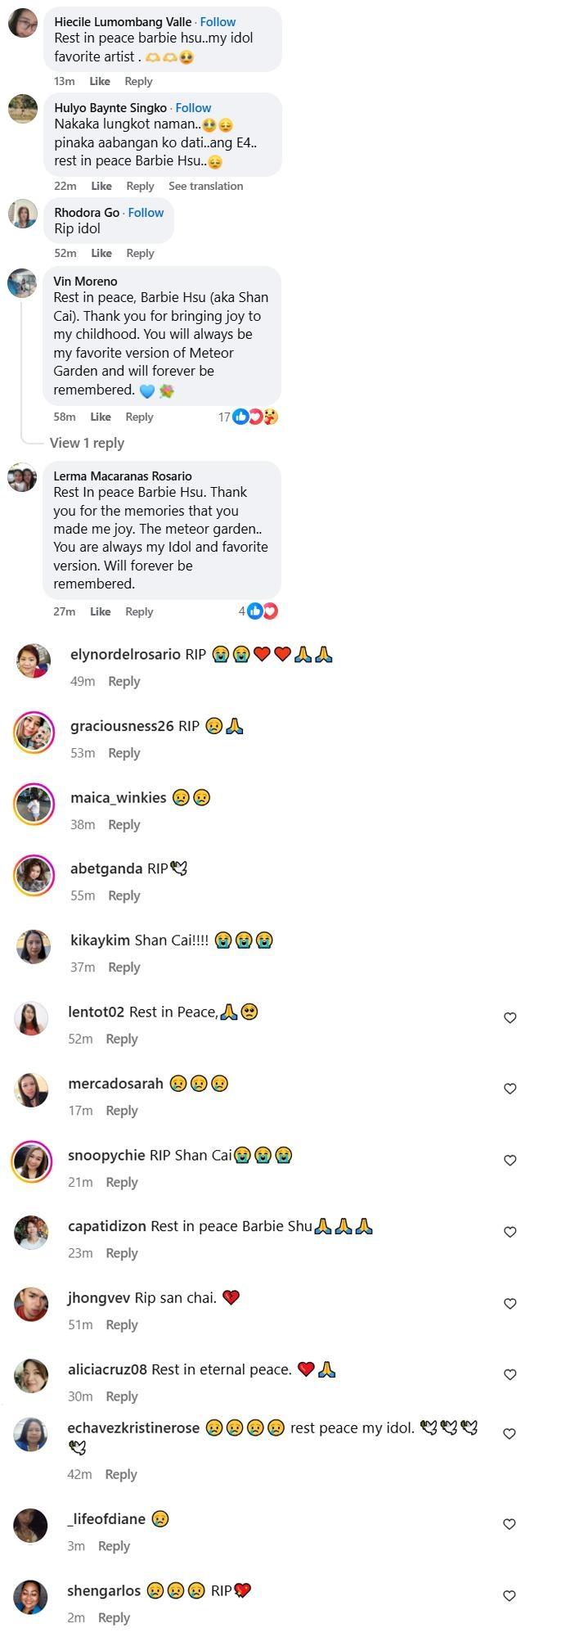Toggle the heart on _lifeofdiane's comment

(x=510, y=1524)
